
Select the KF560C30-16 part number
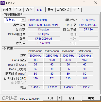coord(44,39)
